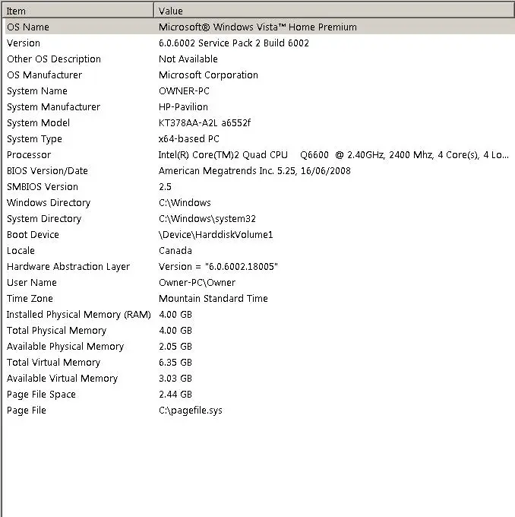Select the Windows Directory row
The height and width of the screenshot is (517, 515).
point(49,202)
